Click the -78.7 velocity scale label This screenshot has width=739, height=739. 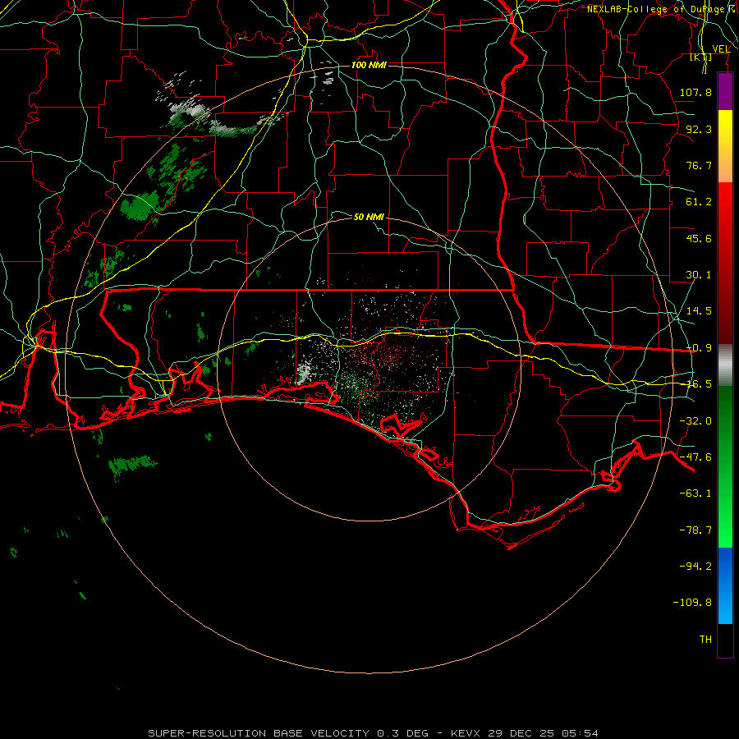coord(695,530)
